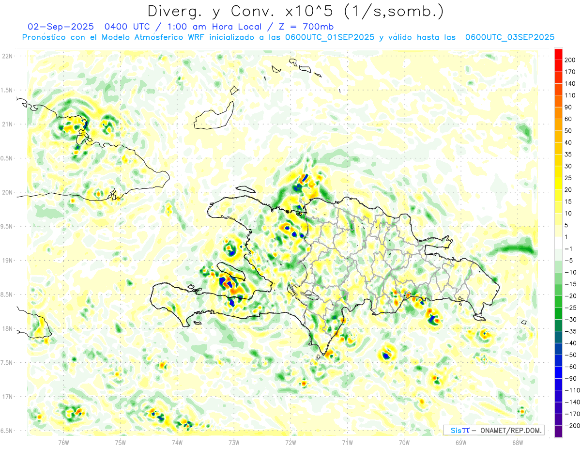Select the '75W' longitude label
The height and width of the screenshot is (449, 581).
pyautogui.click(x=121, y=443)
